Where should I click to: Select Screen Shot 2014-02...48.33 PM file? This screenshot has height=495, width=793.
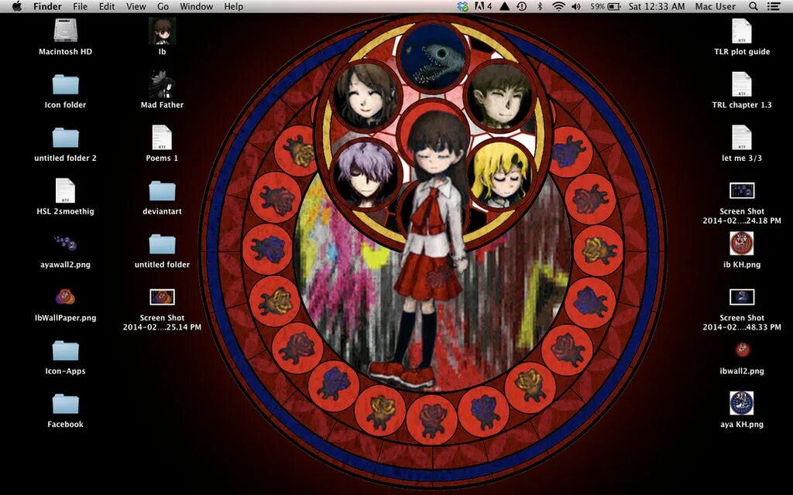coord(742,297)
